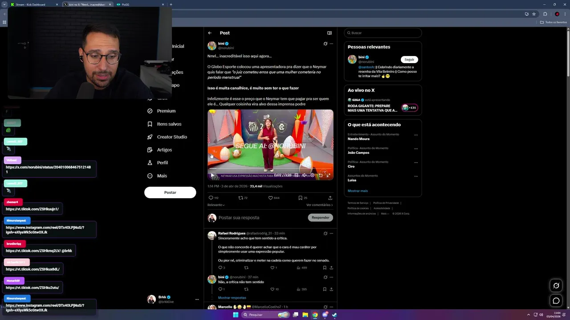The height and width of the screenshot is (320, 570).
Task: Expand the Mais sidebar menu
Action: 157,176
